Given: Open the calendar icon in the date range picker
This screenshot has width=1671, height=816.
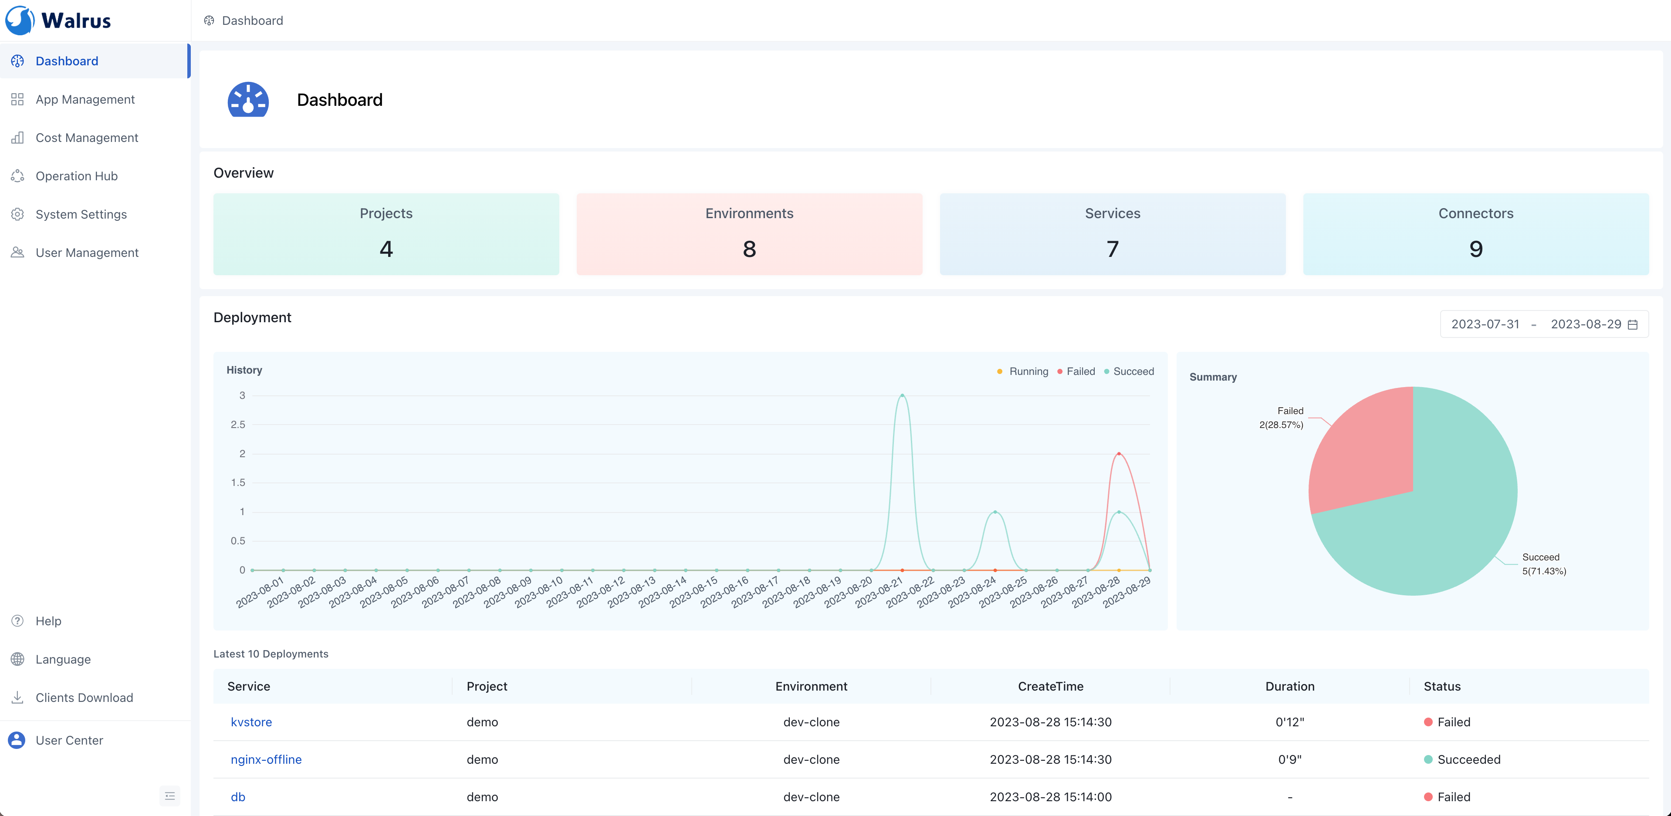Looking at the screenshot, I should click(x=1633, y=324).
